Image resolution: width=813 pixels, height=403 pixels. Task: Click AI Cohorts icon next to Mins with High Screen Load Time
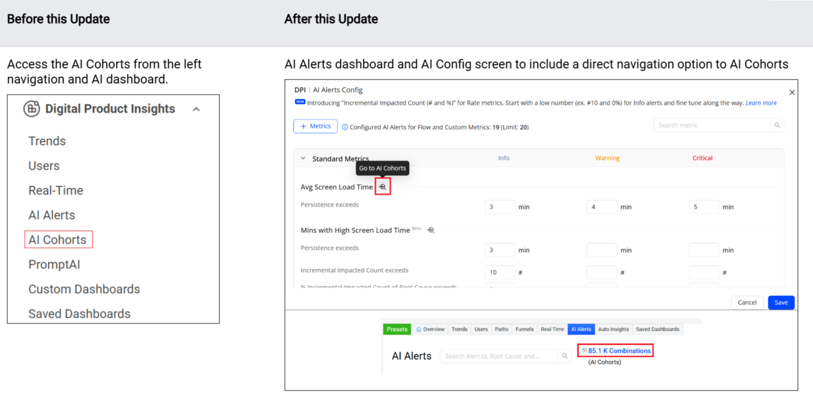(430, 230)
